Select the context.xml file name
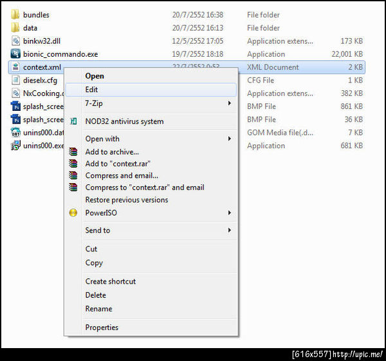This screenshot has height=361, width=386. [42, 67]
